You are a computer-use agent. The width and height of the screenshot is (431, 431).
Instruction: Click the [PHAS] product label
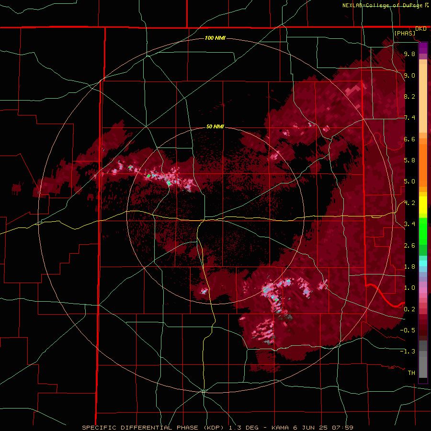405,33
